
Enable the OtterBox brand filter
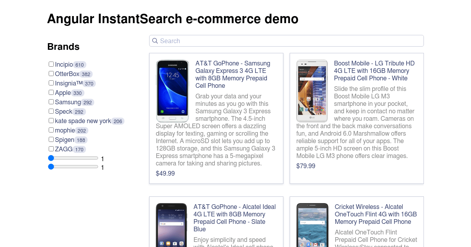coord(51,74)
